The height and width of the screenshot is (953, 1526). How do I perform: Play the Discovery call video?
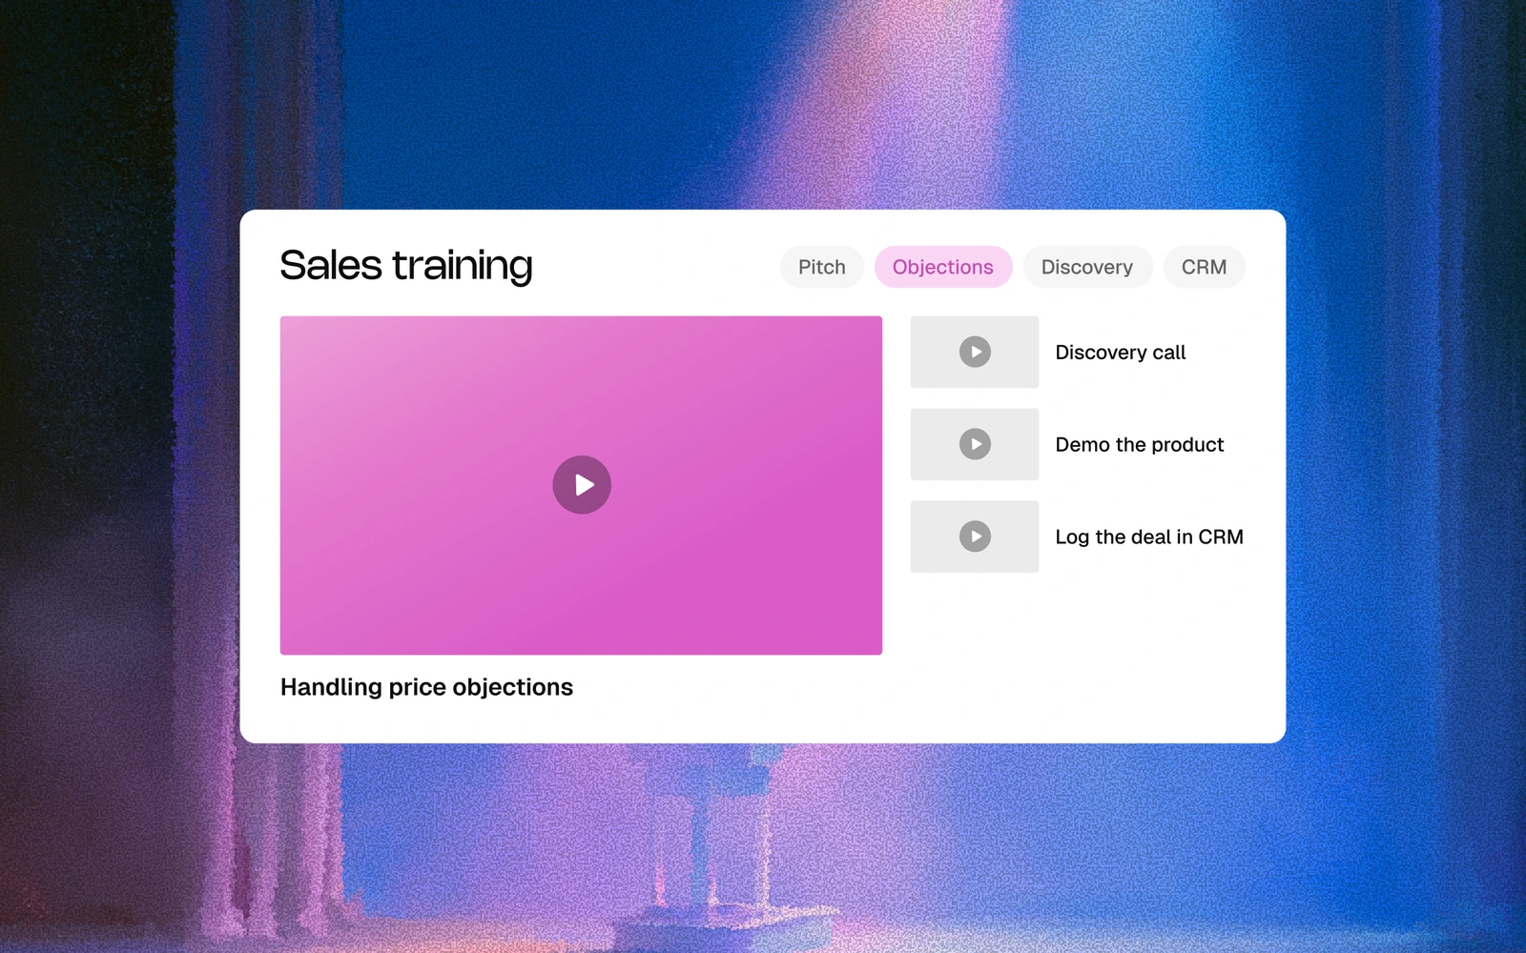(x=975, y=352)
